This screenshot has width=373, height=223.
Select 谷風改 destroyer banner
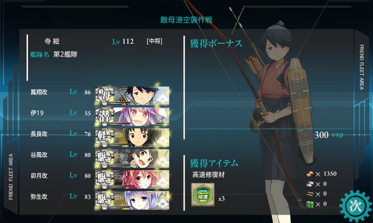pos(132,158)
